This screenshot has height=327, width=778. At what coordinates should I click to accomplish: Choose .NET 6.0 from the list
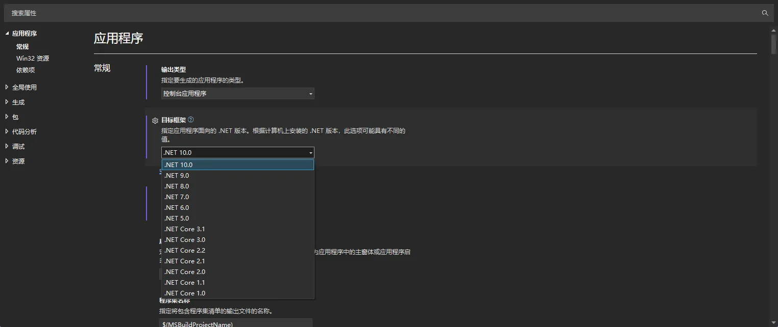coord(238,207)
